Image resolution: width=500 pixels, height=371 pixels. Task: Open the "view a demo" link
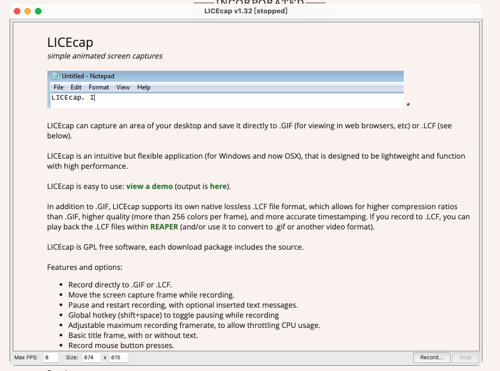click(x=149, y=186)
